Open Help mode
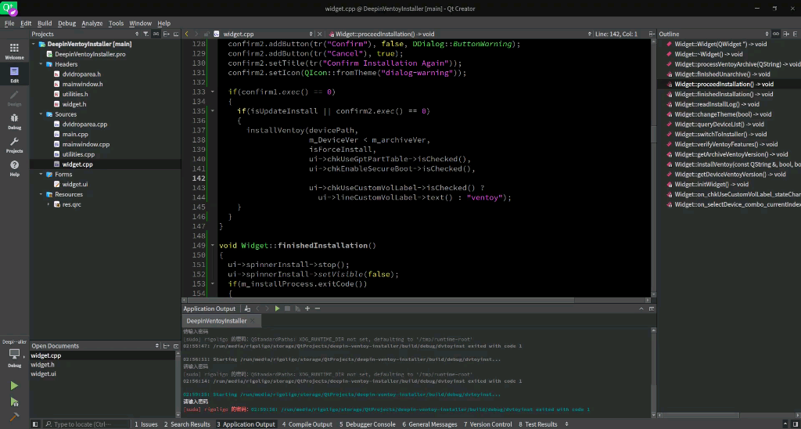 coord(14,169)
